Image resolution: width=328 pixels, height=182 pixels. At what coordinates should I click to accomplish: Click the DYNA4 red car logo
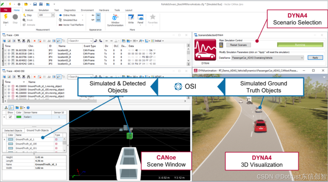pyautogui.click(x=205, y=50)
